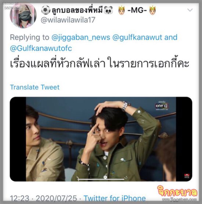The height and width of the screenshot is (204, 202).
Task: Click the Translate Tweet link
Action: click(x=35, y=87)
